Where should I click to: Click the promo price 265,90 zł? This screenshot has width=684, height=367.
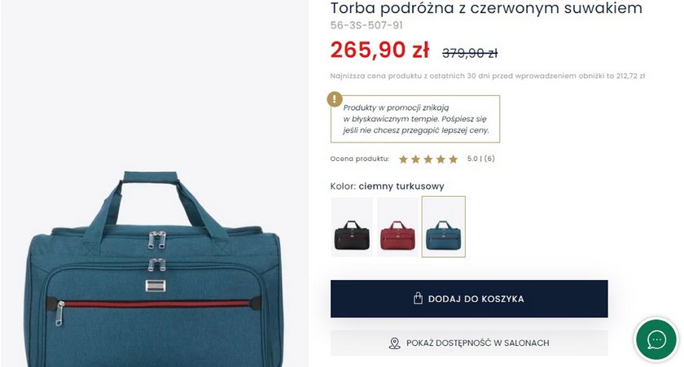point(379,50)
